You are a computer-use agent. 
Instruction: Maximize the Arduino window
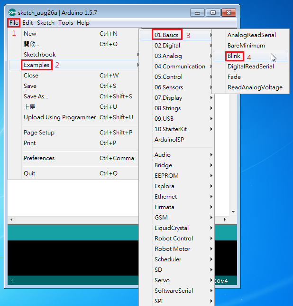coord(213,12)
